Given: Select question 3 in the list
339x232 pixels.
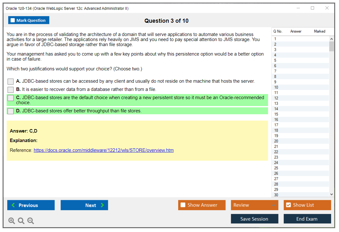Looking at the screenshot, I should pos(300,50).
